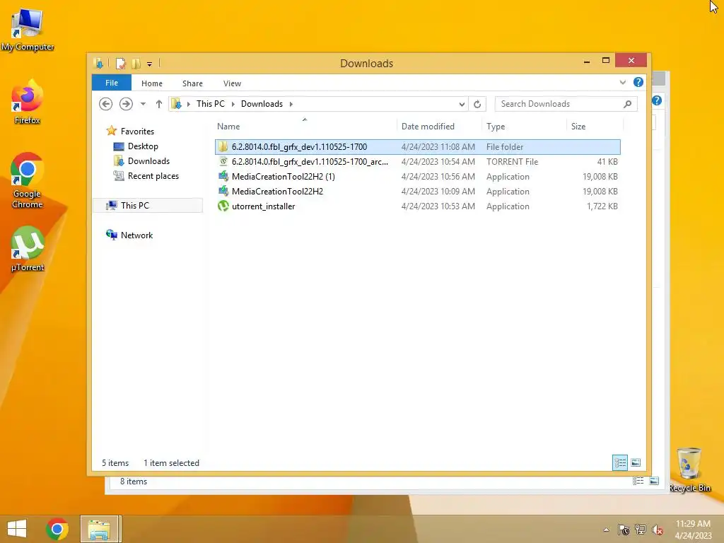
Task: Select Downloads in navigation pane
Action: (148, 161)
